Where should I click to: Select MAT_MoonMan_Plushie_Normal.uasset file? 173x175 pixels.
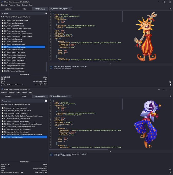(24, 113)
